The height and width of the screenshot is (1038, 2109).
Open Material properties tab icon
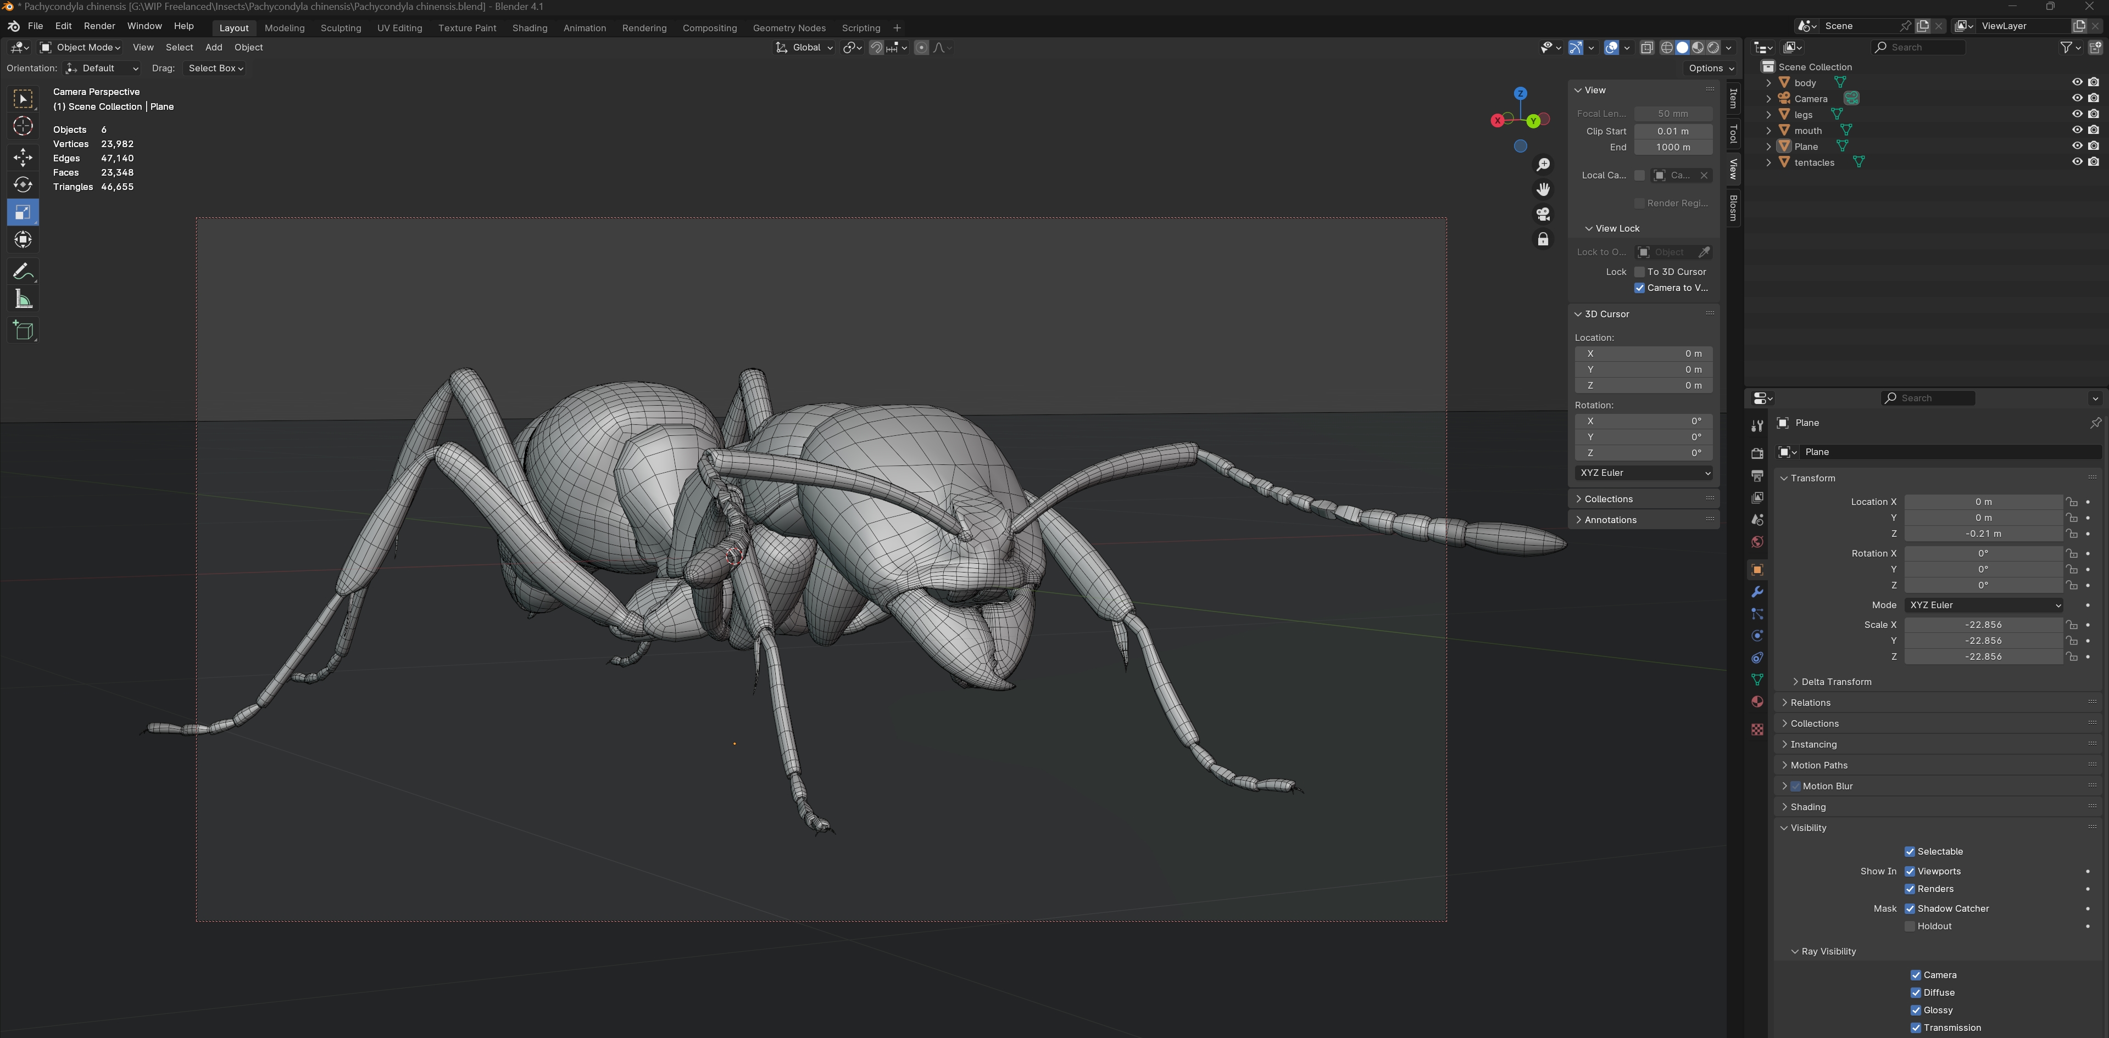[x=1757, y=702]
